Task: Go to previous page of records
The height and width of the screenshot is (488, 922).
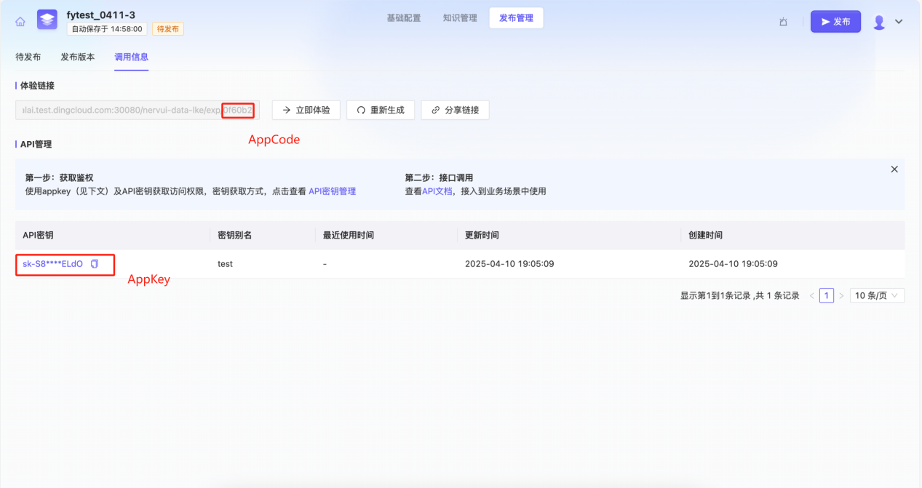Action: 812,296
